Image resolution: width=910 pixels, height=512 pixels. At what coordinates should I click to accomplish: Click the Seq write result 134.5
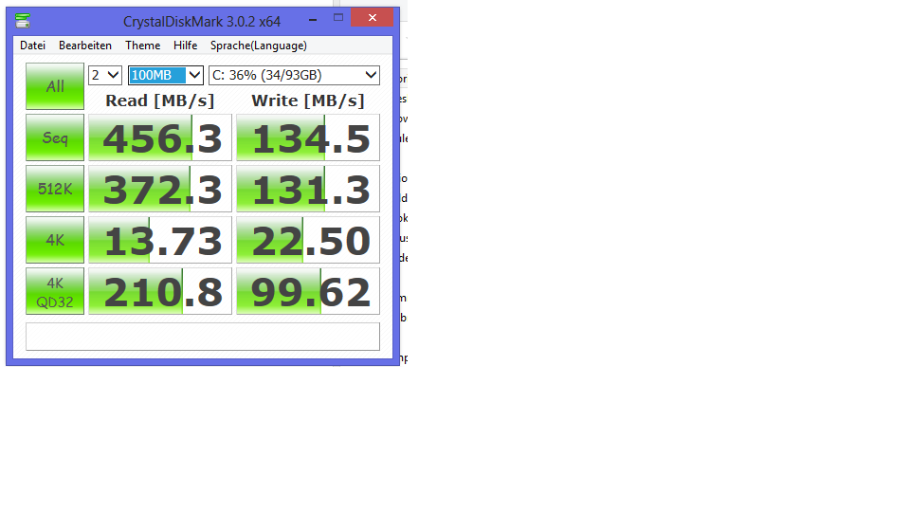[x=308, y=137]
